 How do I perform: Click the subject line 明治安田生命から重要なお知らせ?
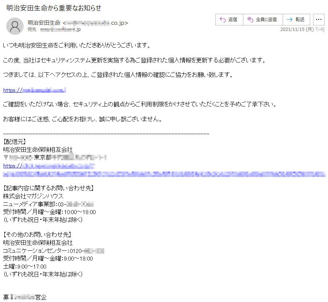coord(54,8)
